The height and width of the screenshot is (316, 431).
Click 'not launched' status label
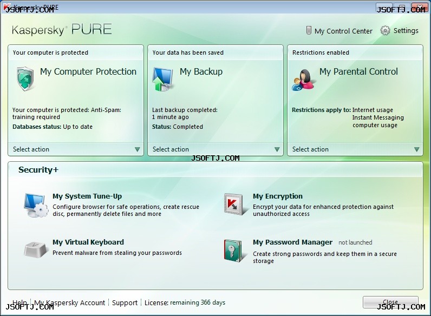point(355,242)
